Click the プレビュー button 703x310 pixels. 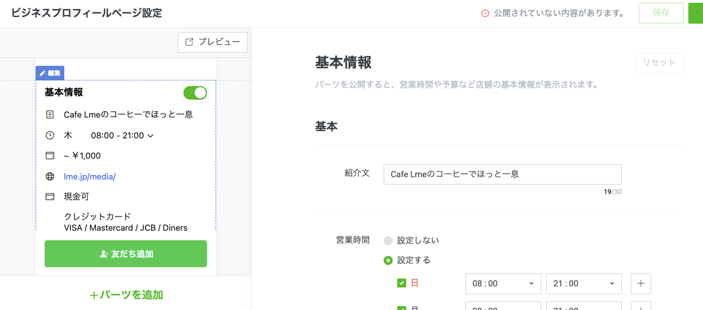213,42
